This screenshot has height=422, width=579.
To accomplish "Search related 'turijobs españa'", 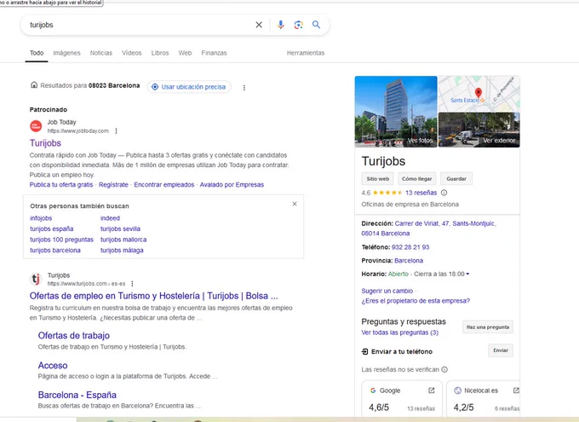I will [x=52, y=229].
